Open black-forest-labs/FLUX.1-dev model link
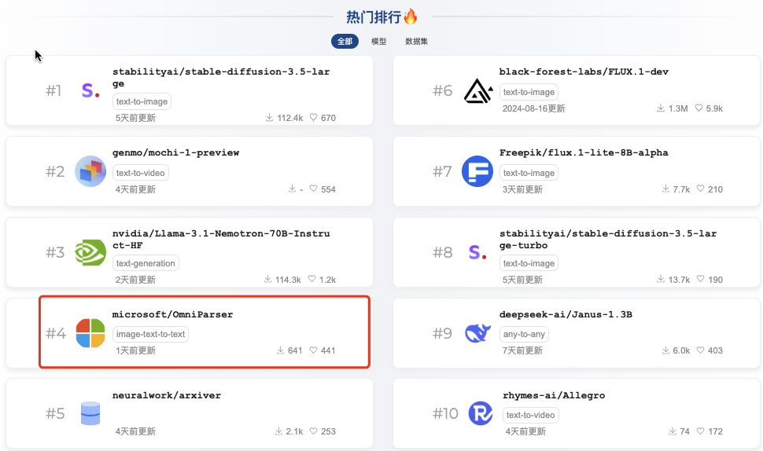Viewport: 763px width, 451px height. [x=584, y=72]
